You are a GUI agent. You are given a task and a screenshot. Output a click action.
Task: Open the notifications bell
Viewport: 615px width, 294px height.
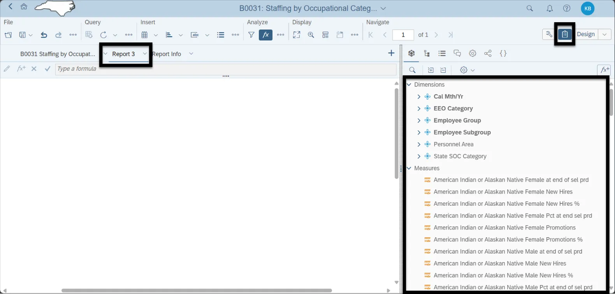(x=550, y=8)
